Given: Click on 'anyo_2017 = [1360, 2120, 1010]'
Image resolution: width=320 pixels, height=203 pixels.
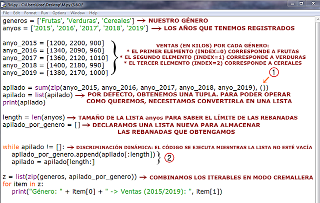Looking at the screenshot, I should coord(55,58).
